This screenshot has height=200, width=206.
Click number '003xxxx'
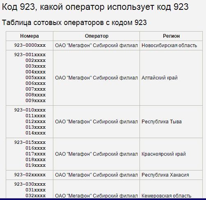point(36,66)
